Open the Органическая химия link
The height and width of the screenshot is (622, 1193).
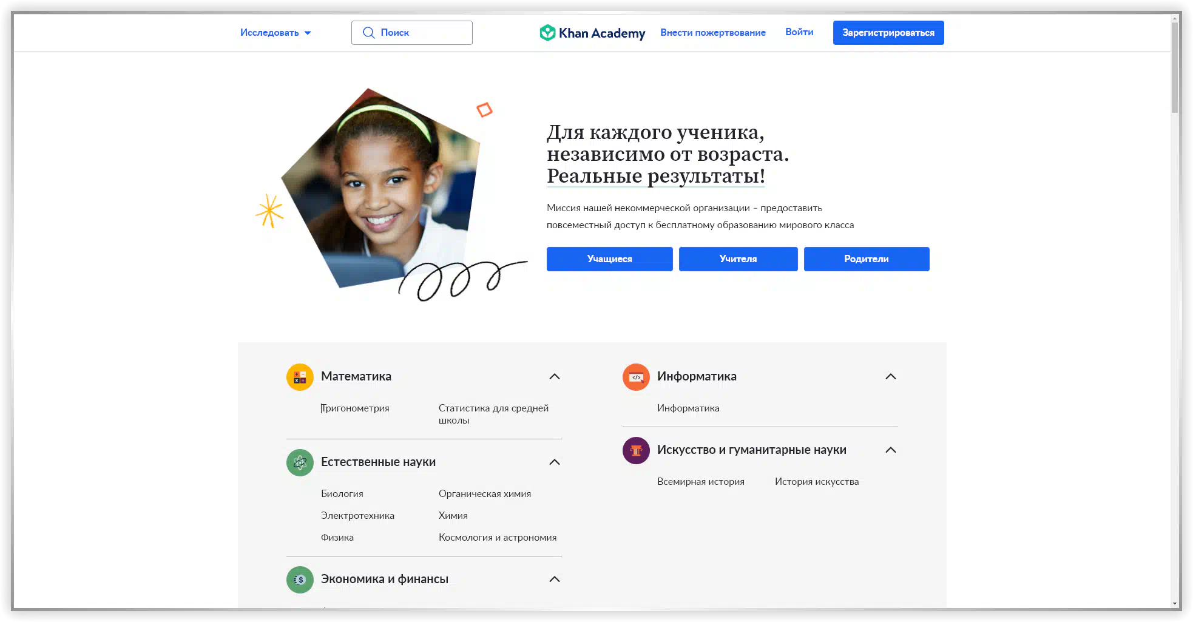pyautogui.click(x=485, y=494)
